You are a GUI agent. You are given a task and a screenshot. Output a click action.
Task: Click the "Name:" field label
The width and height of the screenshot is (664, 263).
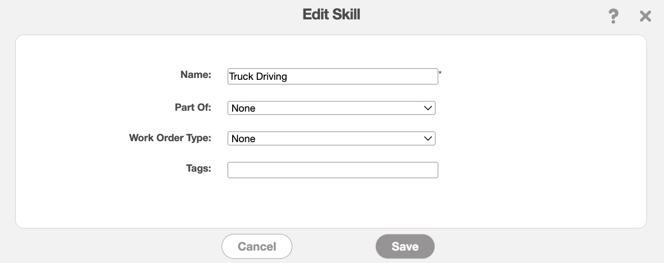point(195,75)
